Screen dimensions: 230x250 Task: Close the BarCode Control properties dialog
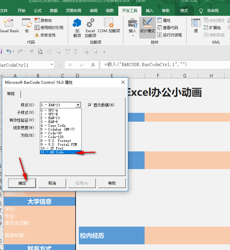[x=123, y=82]
